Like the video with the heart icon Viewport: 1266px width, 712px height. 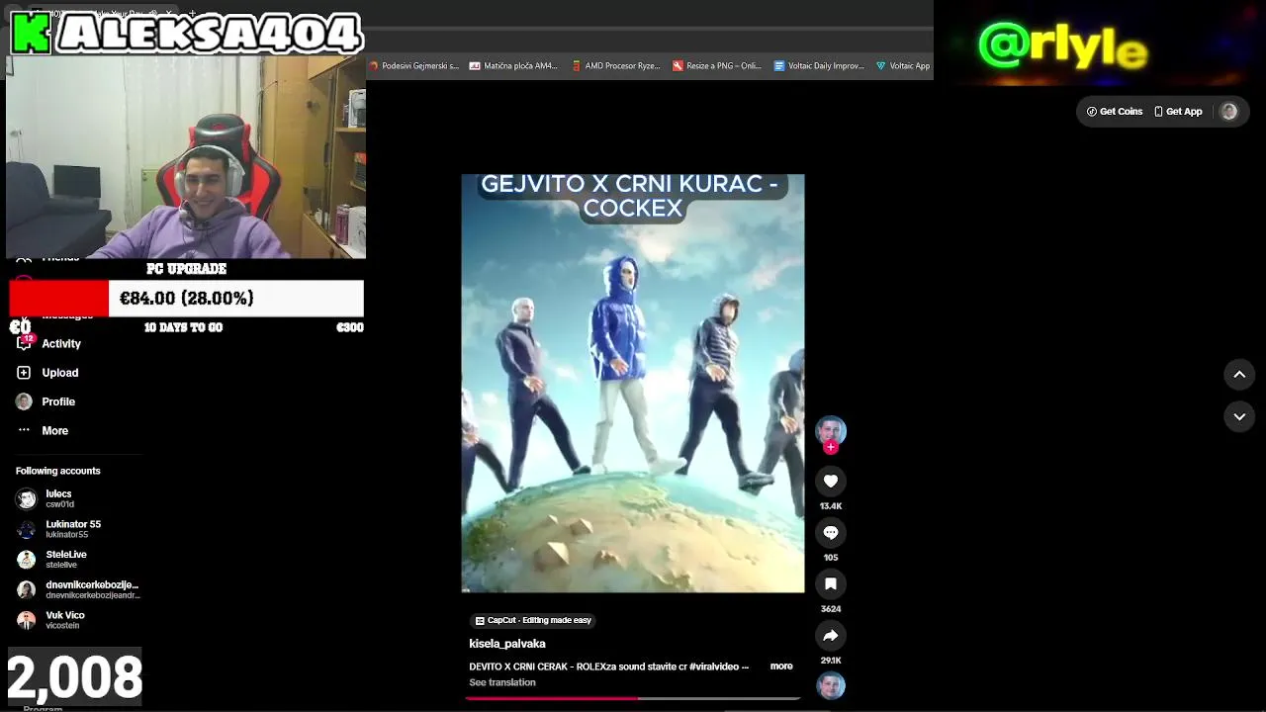click(x=831, y=482)
